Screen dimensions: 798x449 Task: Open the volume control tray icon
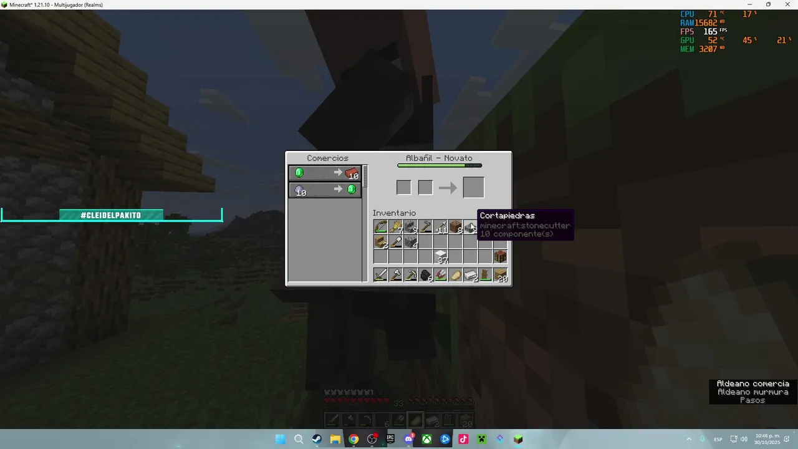[x=744, y=439]
